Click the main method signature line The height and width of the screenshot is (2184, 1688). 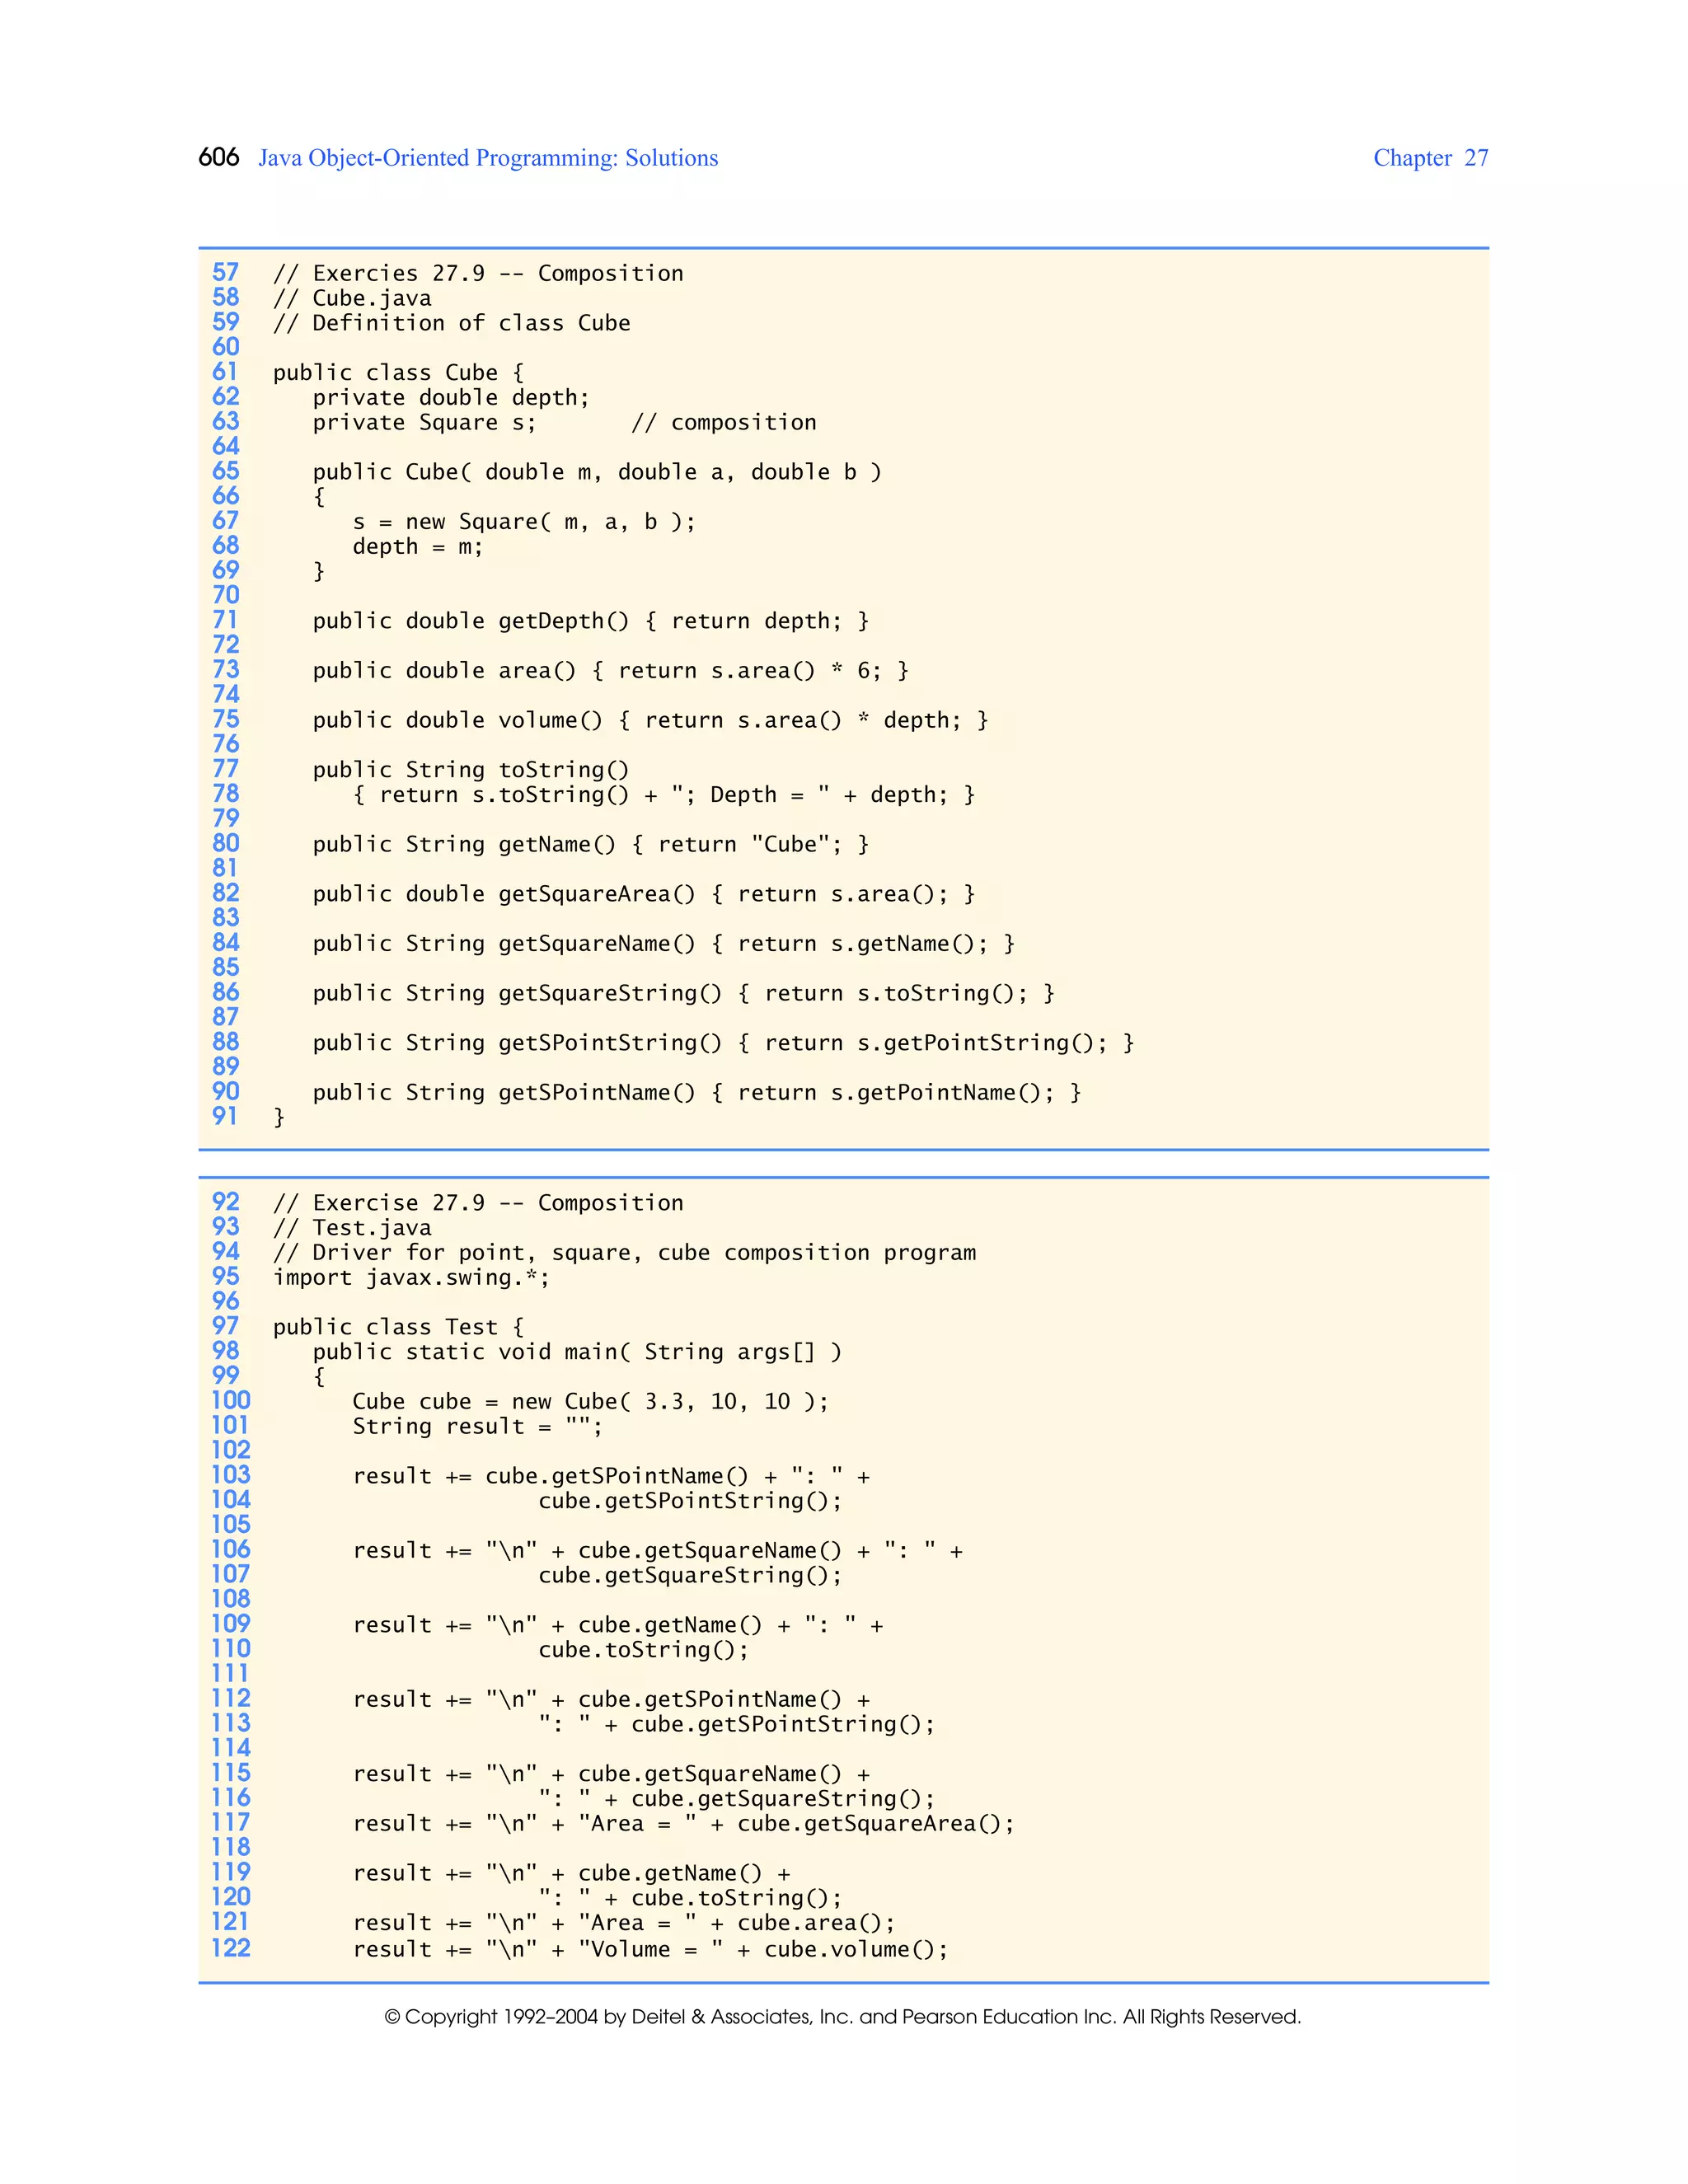[577, 1352]
